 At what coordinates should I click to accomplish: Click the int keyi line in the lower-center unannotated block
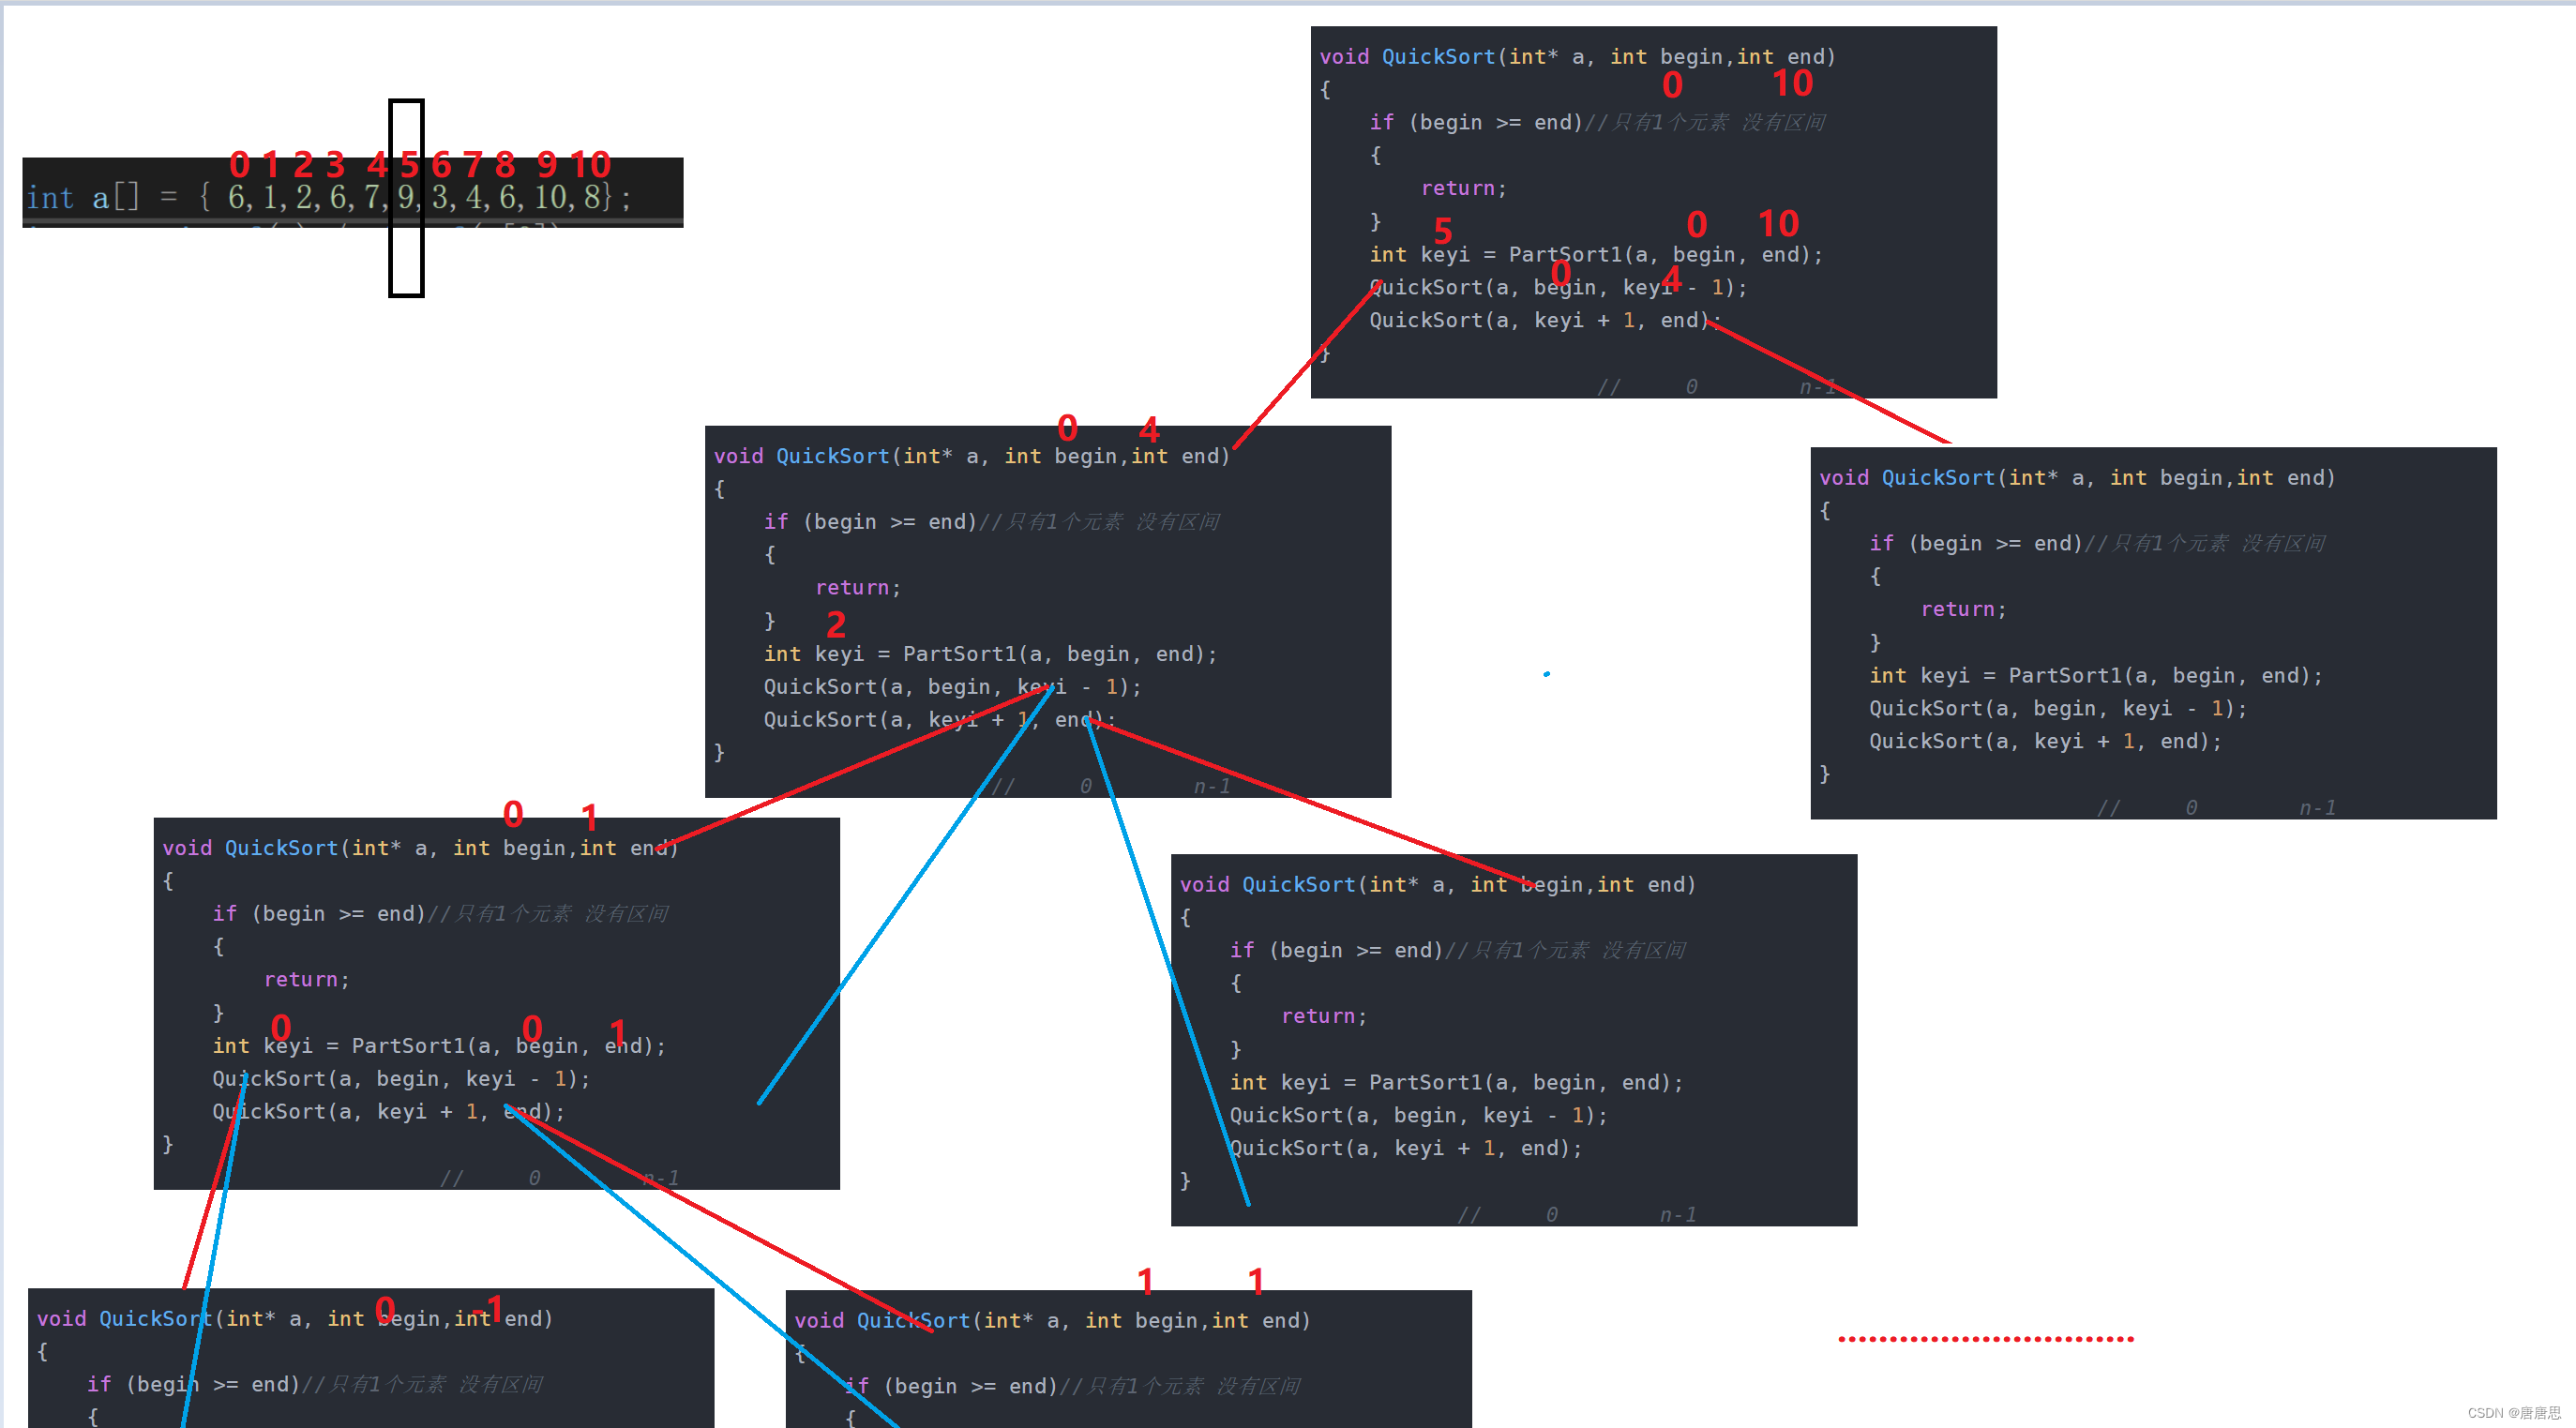[x=1455, y=1082]
